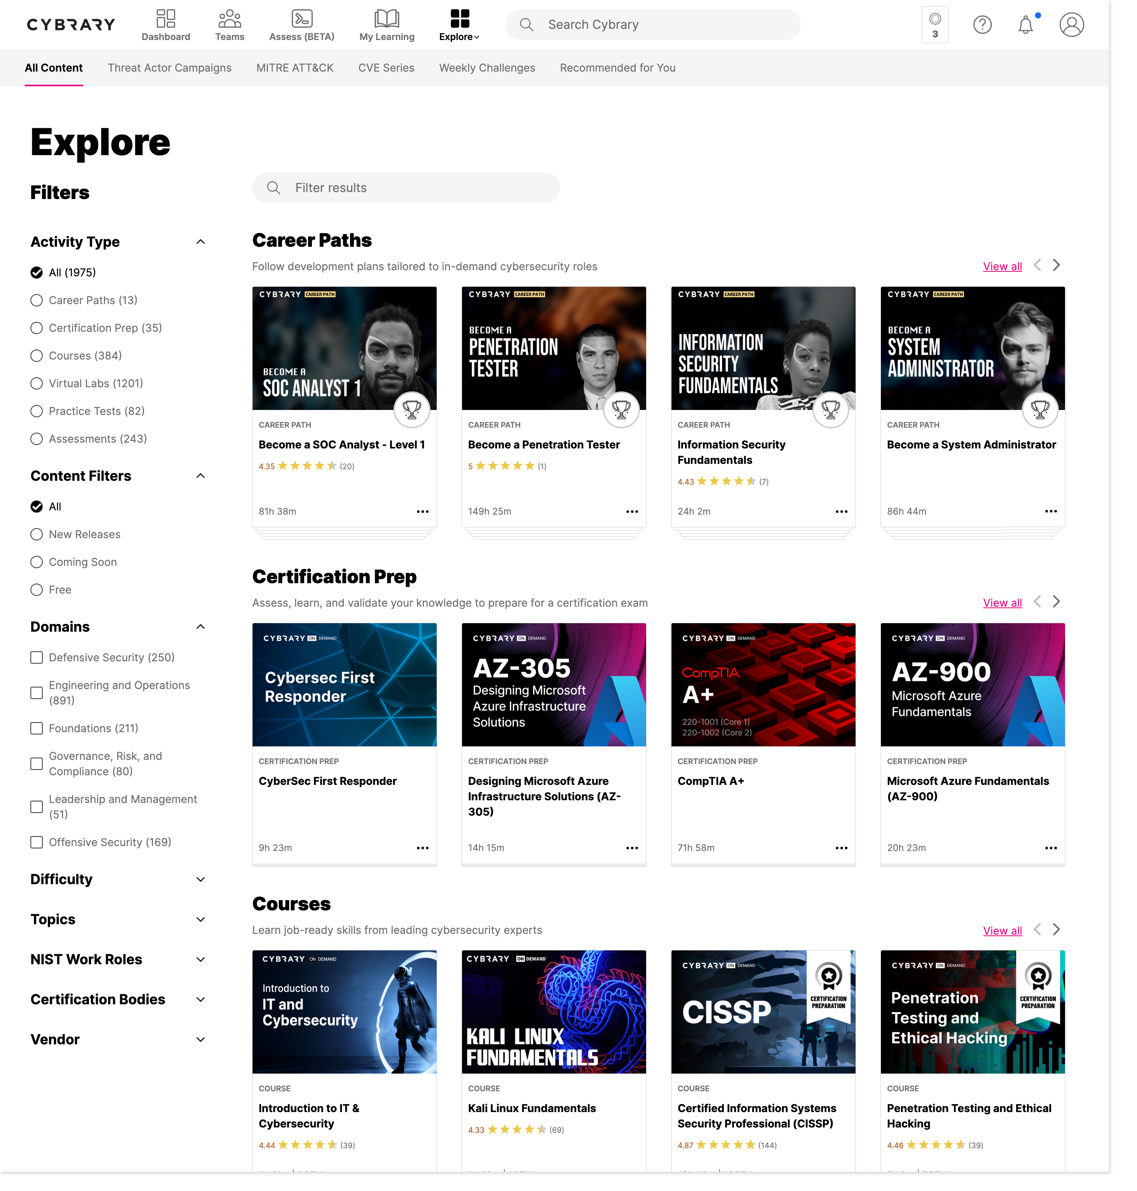
Task: Switch to Weekly Challenges tab
Action: 487,68
